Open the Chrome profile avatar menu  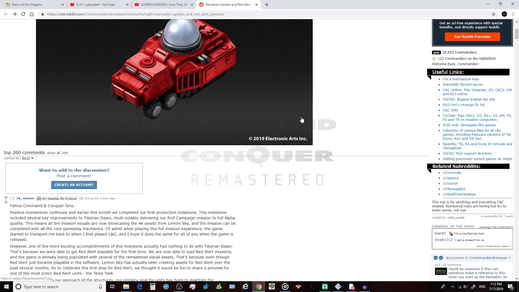click(504, 14)
